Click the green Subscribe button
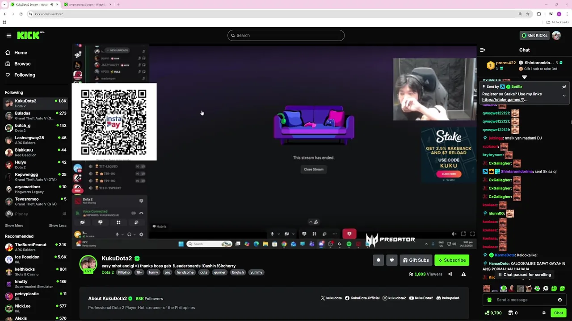 452,260
